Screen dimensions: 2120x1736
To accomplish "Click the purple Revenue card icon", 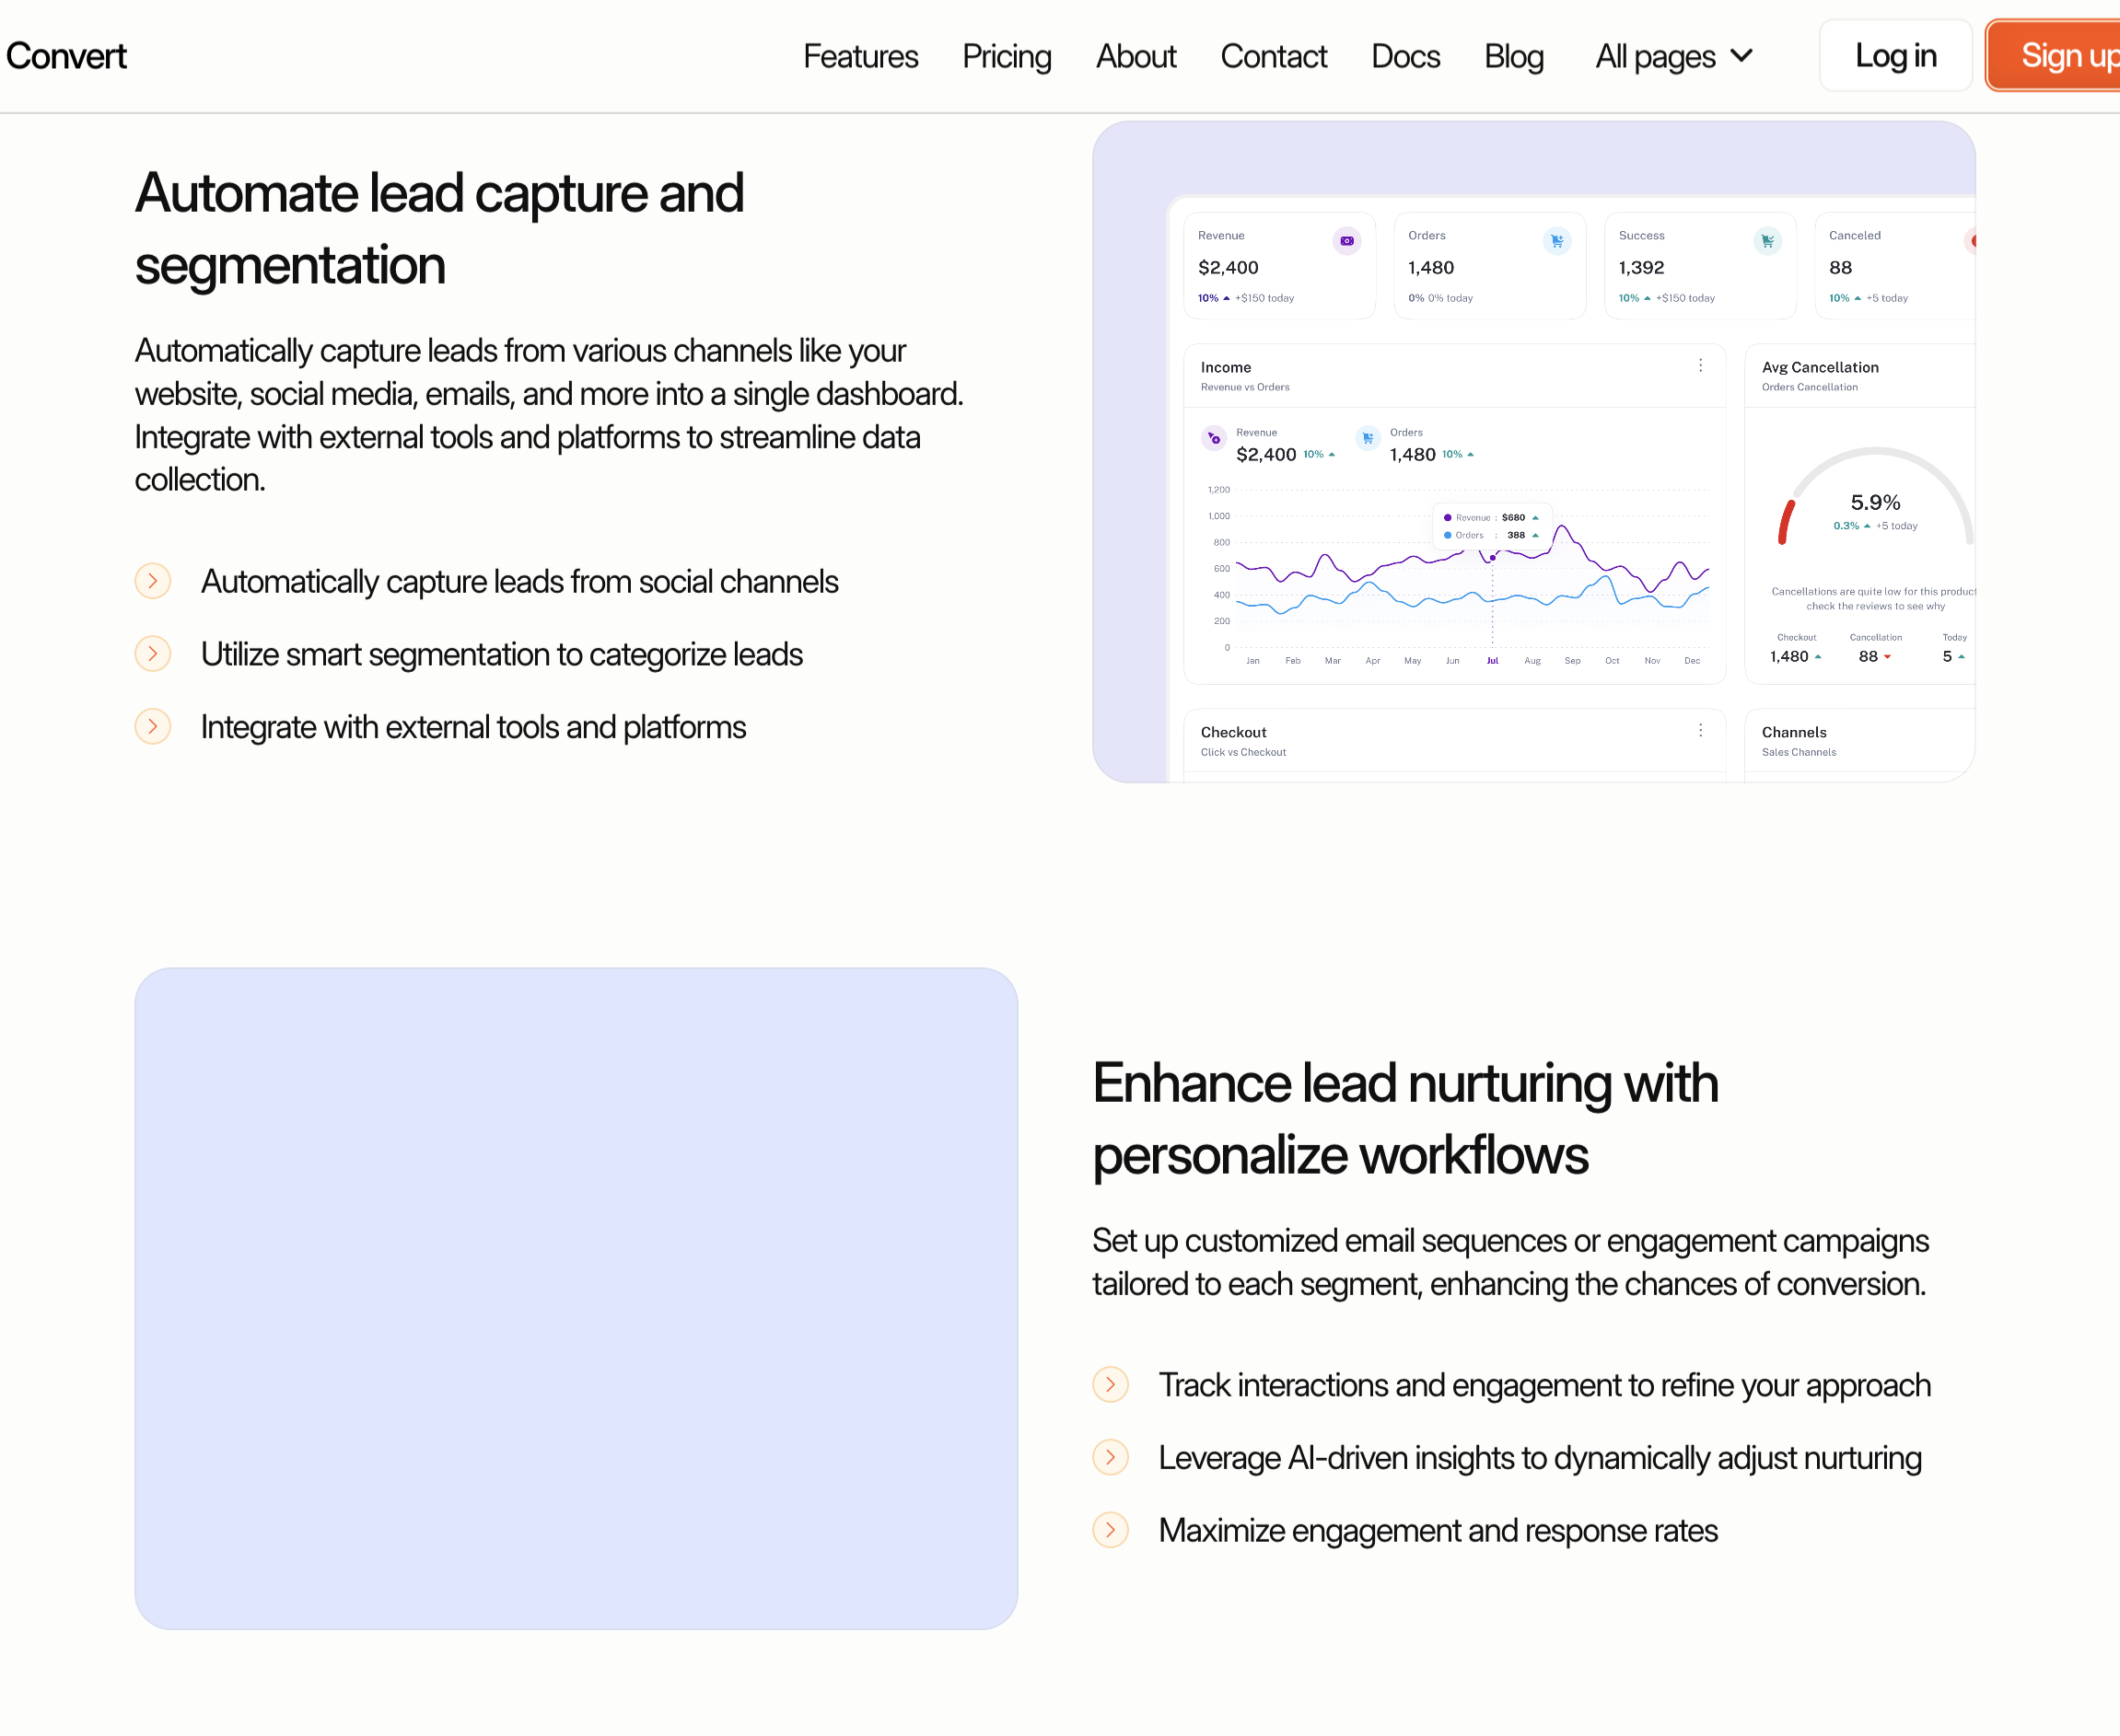I will 1346,241.
